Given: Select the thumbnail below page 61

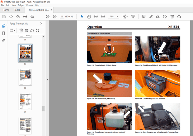Looking at the screenshot, I should pyautogui.click(x=25, y=126).
